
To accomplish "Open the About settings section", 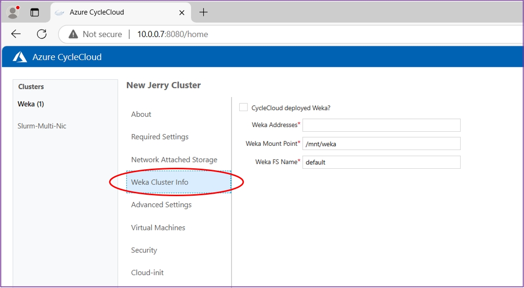I will (x=141, y=114).
